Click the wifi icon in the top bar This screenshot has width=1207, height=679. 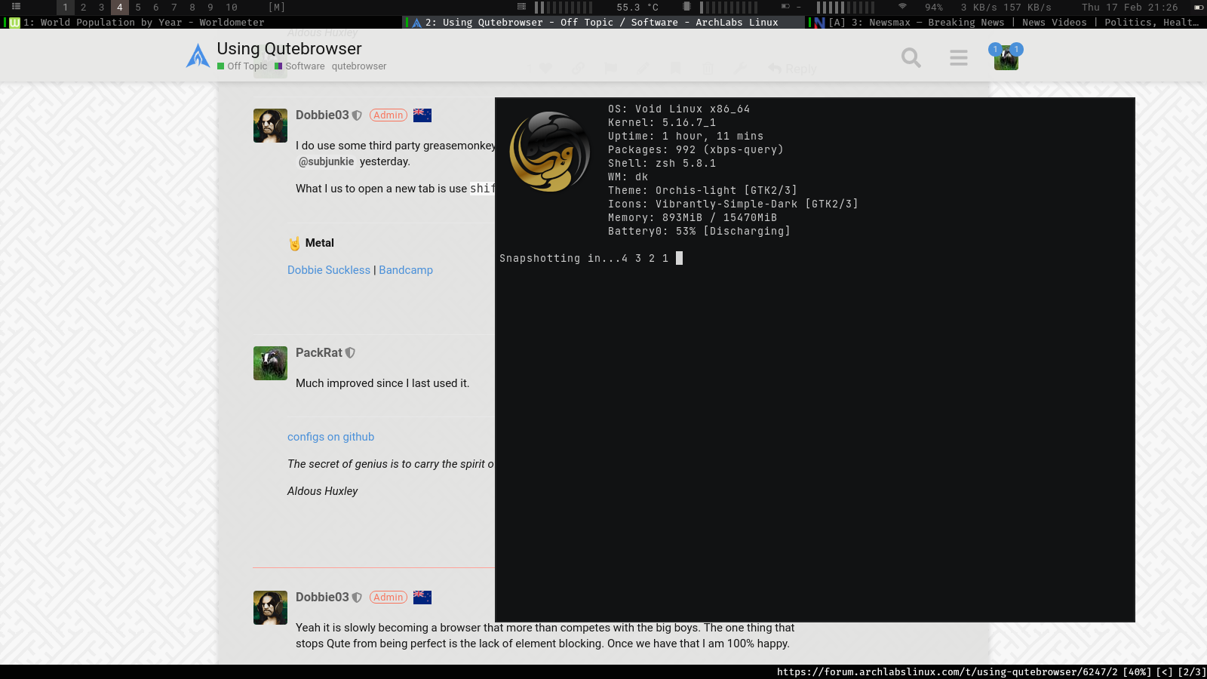pyautogui.click(x=902, y=7)
